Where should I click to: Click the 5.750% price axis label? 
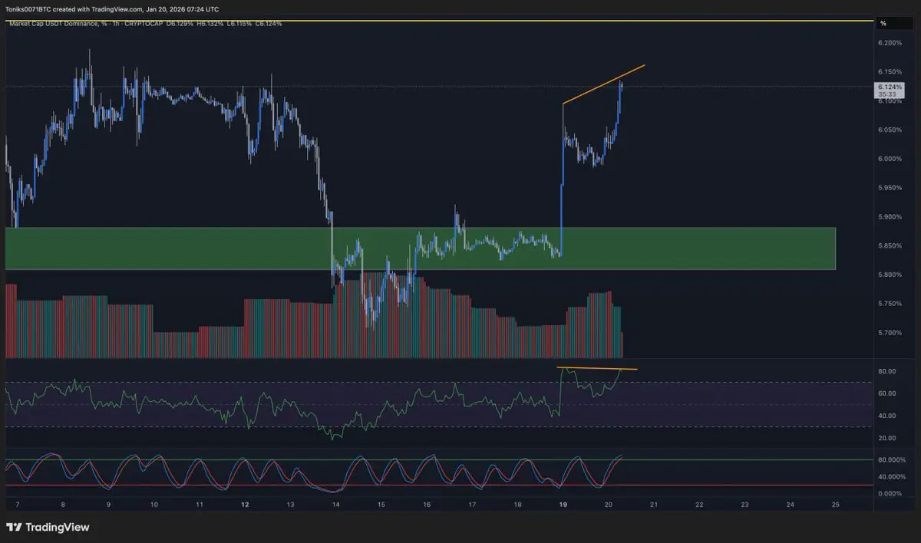click(x=890, y=304)
